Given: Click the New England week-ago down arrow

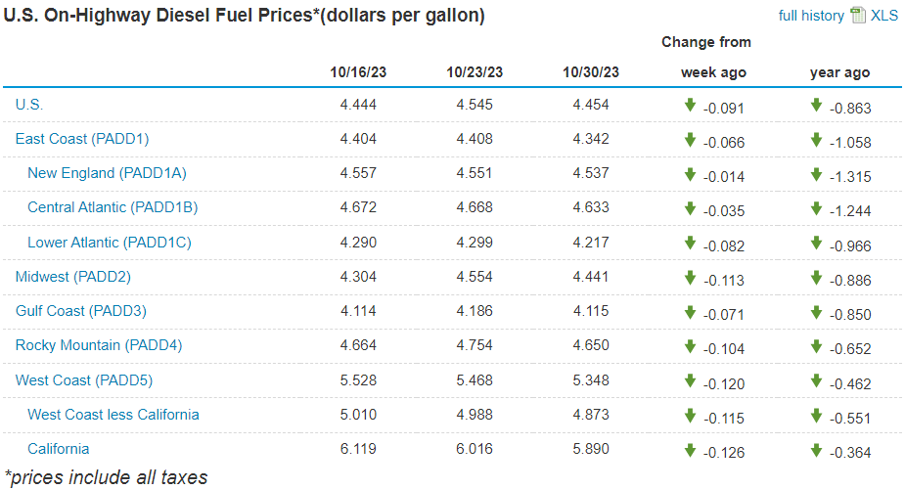Looking at the screenshot, I should (x=690, y=173).
